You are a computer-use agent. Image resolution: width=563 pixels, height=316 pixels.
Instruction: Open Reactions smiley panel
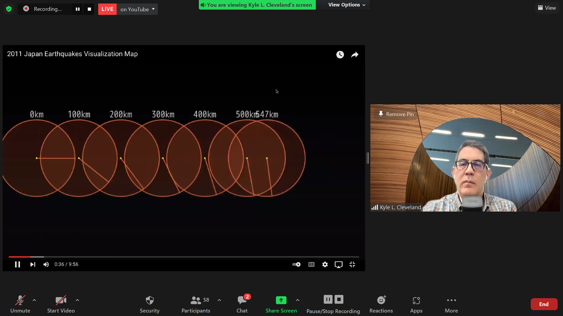381,304
